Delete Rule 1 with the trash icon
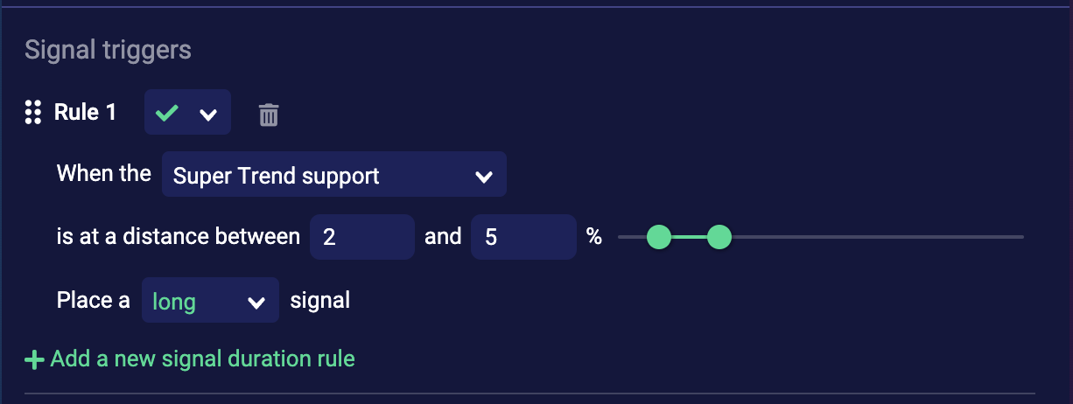This screenshot has height=404, width=1073. coord(269,115)
